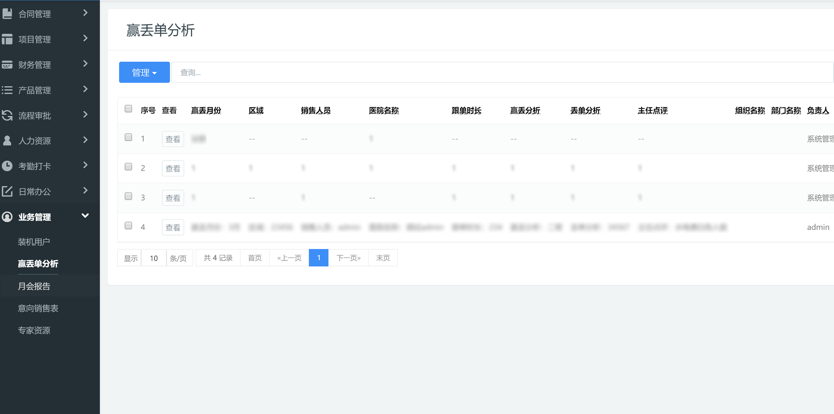Go to 意向销售表 in sidebar
Screen dimensions: 834x414
click(x=38, y=308)
